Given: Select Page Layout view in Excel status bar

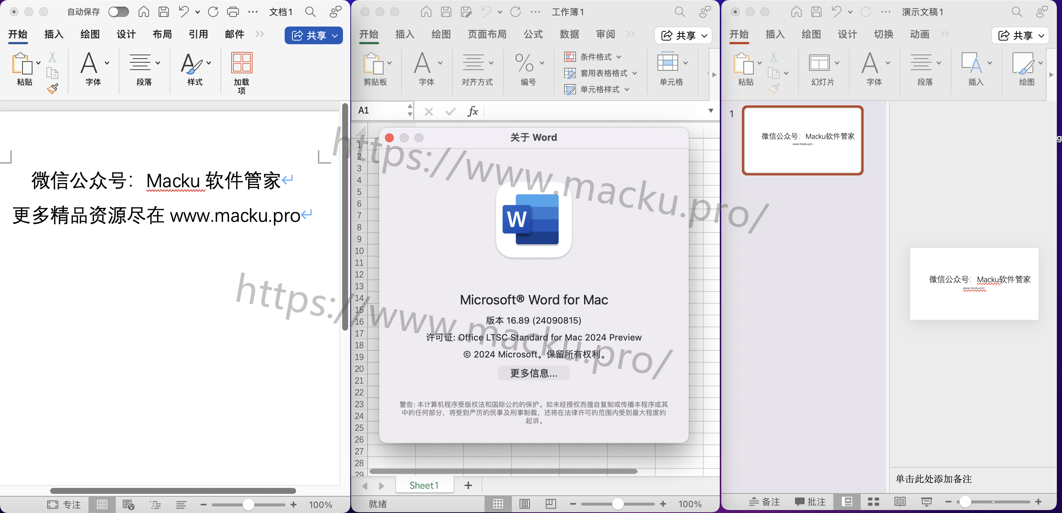Looking at the screenshot, I should pyautogui.click(x=524, y=503).
